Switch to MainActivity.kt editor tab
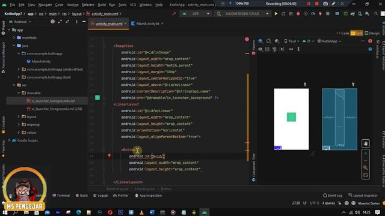 [147, 23]
